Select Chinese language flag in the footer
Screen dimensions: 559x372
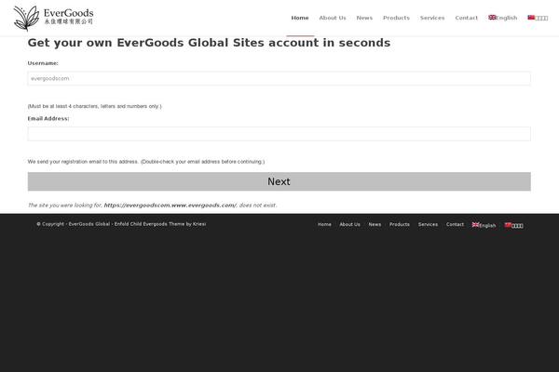pos(513,225)
